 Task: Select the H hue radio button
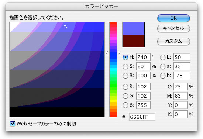[x=125, y=57]
